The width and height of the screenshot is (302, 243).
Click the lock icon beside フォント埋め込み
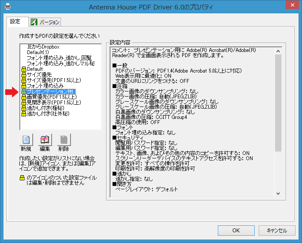coord(24,86)
